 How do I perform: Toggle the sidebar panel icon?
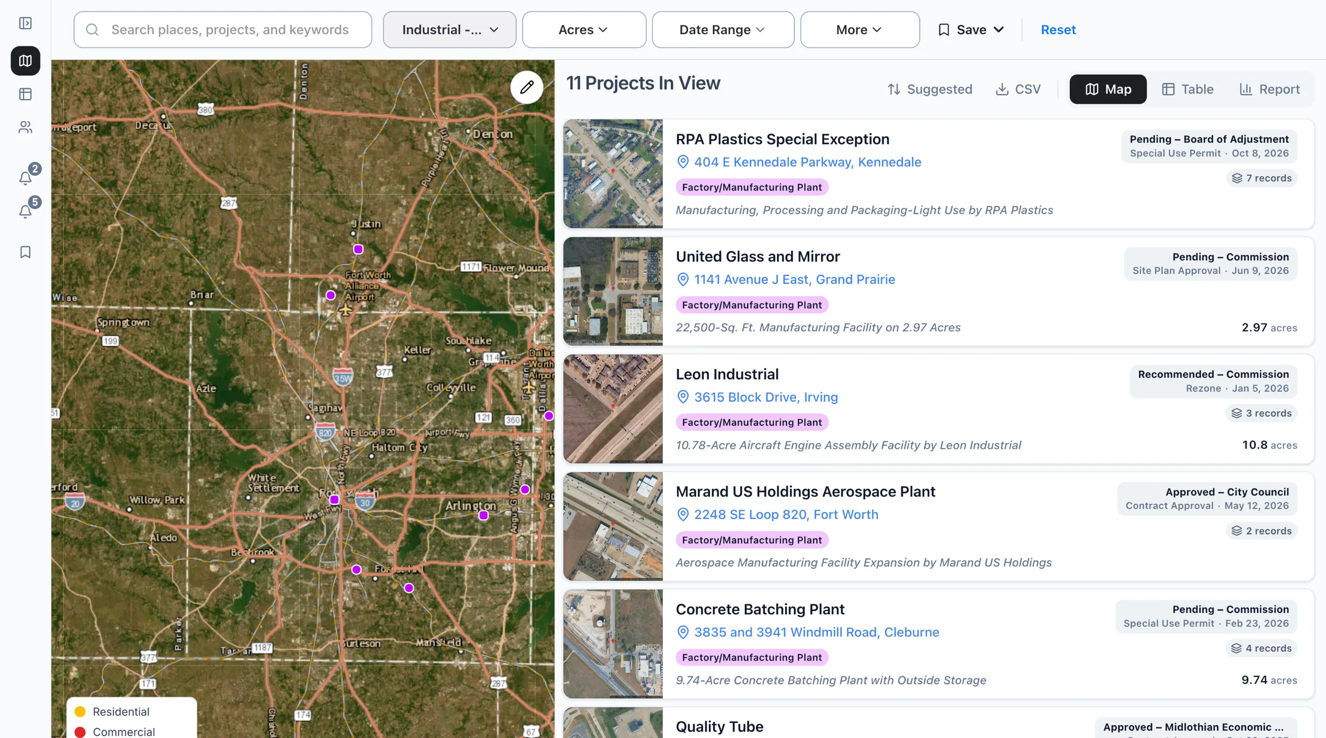25,23
